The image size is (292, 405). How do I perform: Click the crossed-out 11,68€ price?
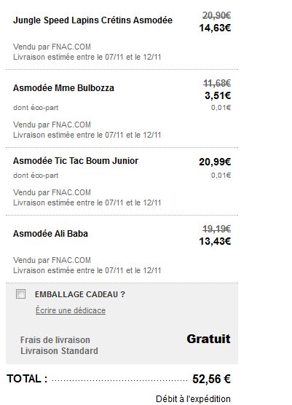pos(217,84)
